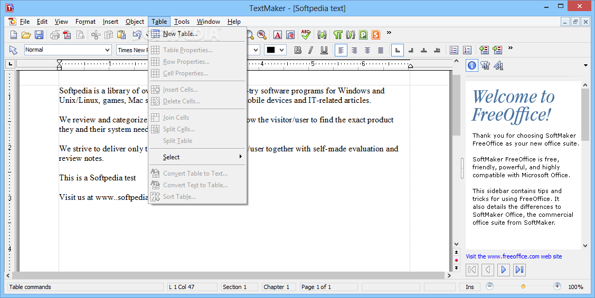Click the 100% zoom level indicator
The image size is (595, 298).
[575, 287]
